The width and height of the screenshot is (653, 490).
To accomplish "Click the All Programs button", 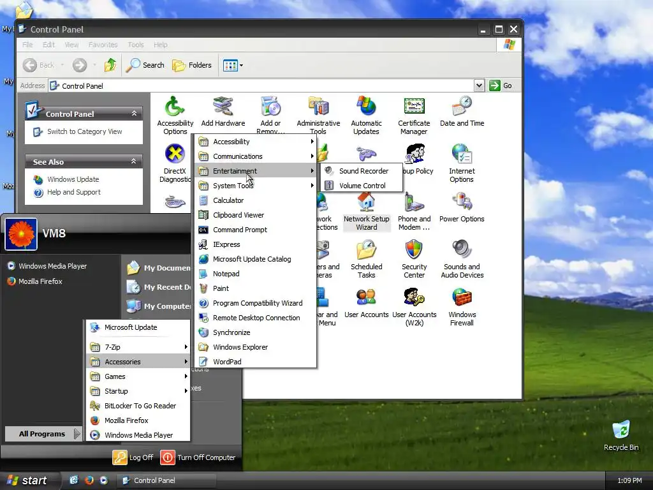I will coord(43,434).
